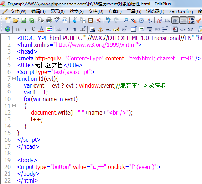Viewport: 202px width, 184px height.
Task: Open the Zen Coding menu
Action: tap(181, 11)
